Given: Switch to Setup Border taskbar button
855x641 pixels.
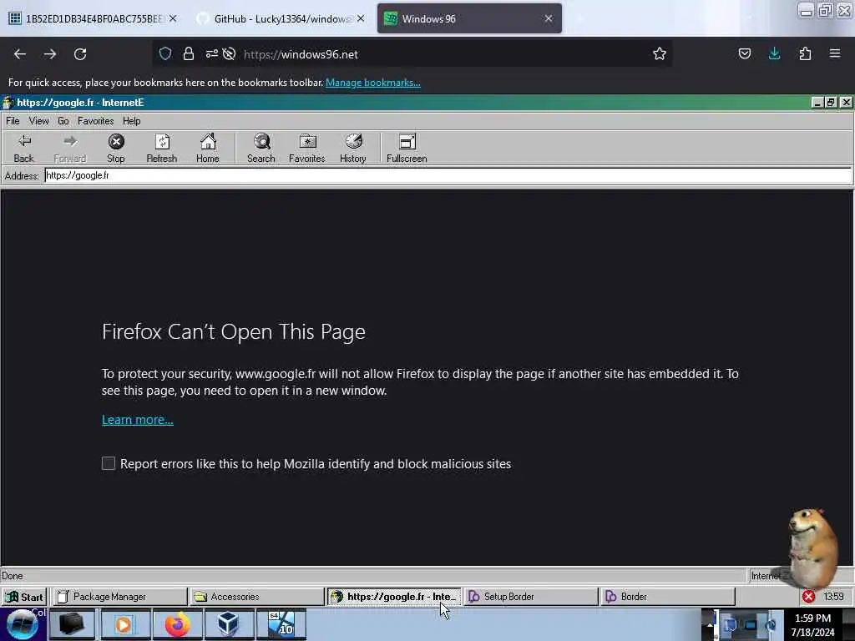Looking at the screenshot, I should 530,597.
